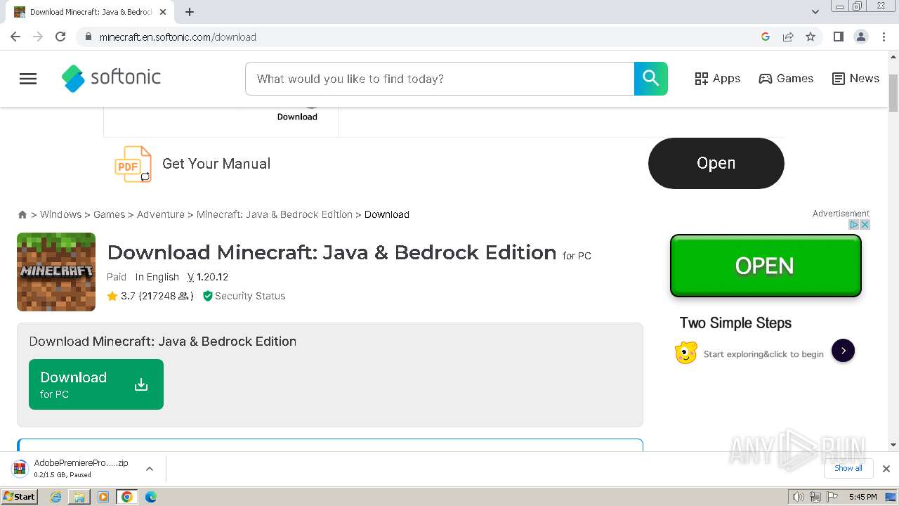
Task: Bookmark this tab with the star icon
Action: (811, 37)
